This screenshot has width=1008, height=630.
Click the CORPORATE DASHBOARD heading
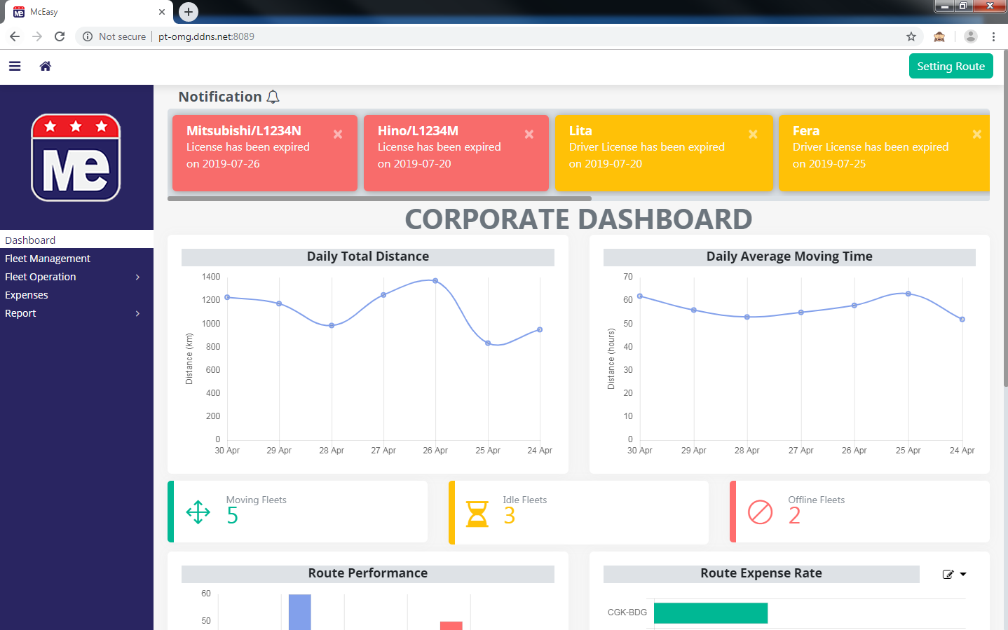pos(578,219)
